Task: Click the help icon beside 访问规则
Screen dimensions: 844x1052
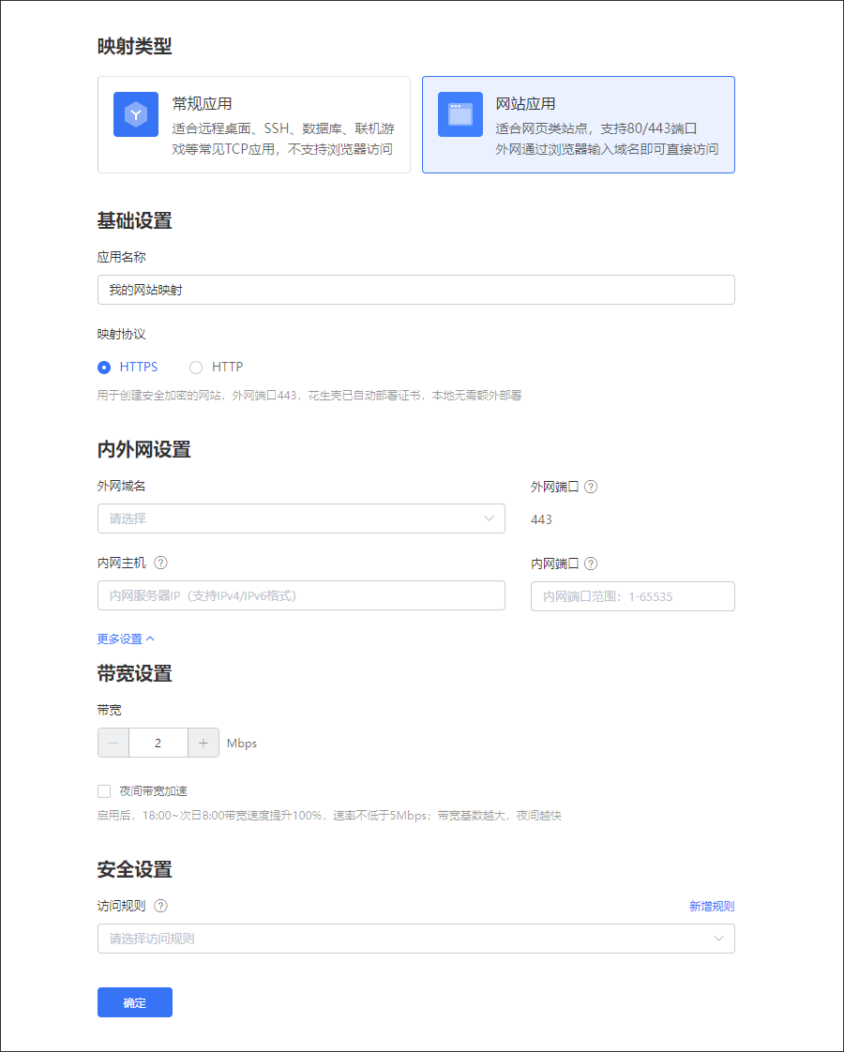Action: (161, 906)
